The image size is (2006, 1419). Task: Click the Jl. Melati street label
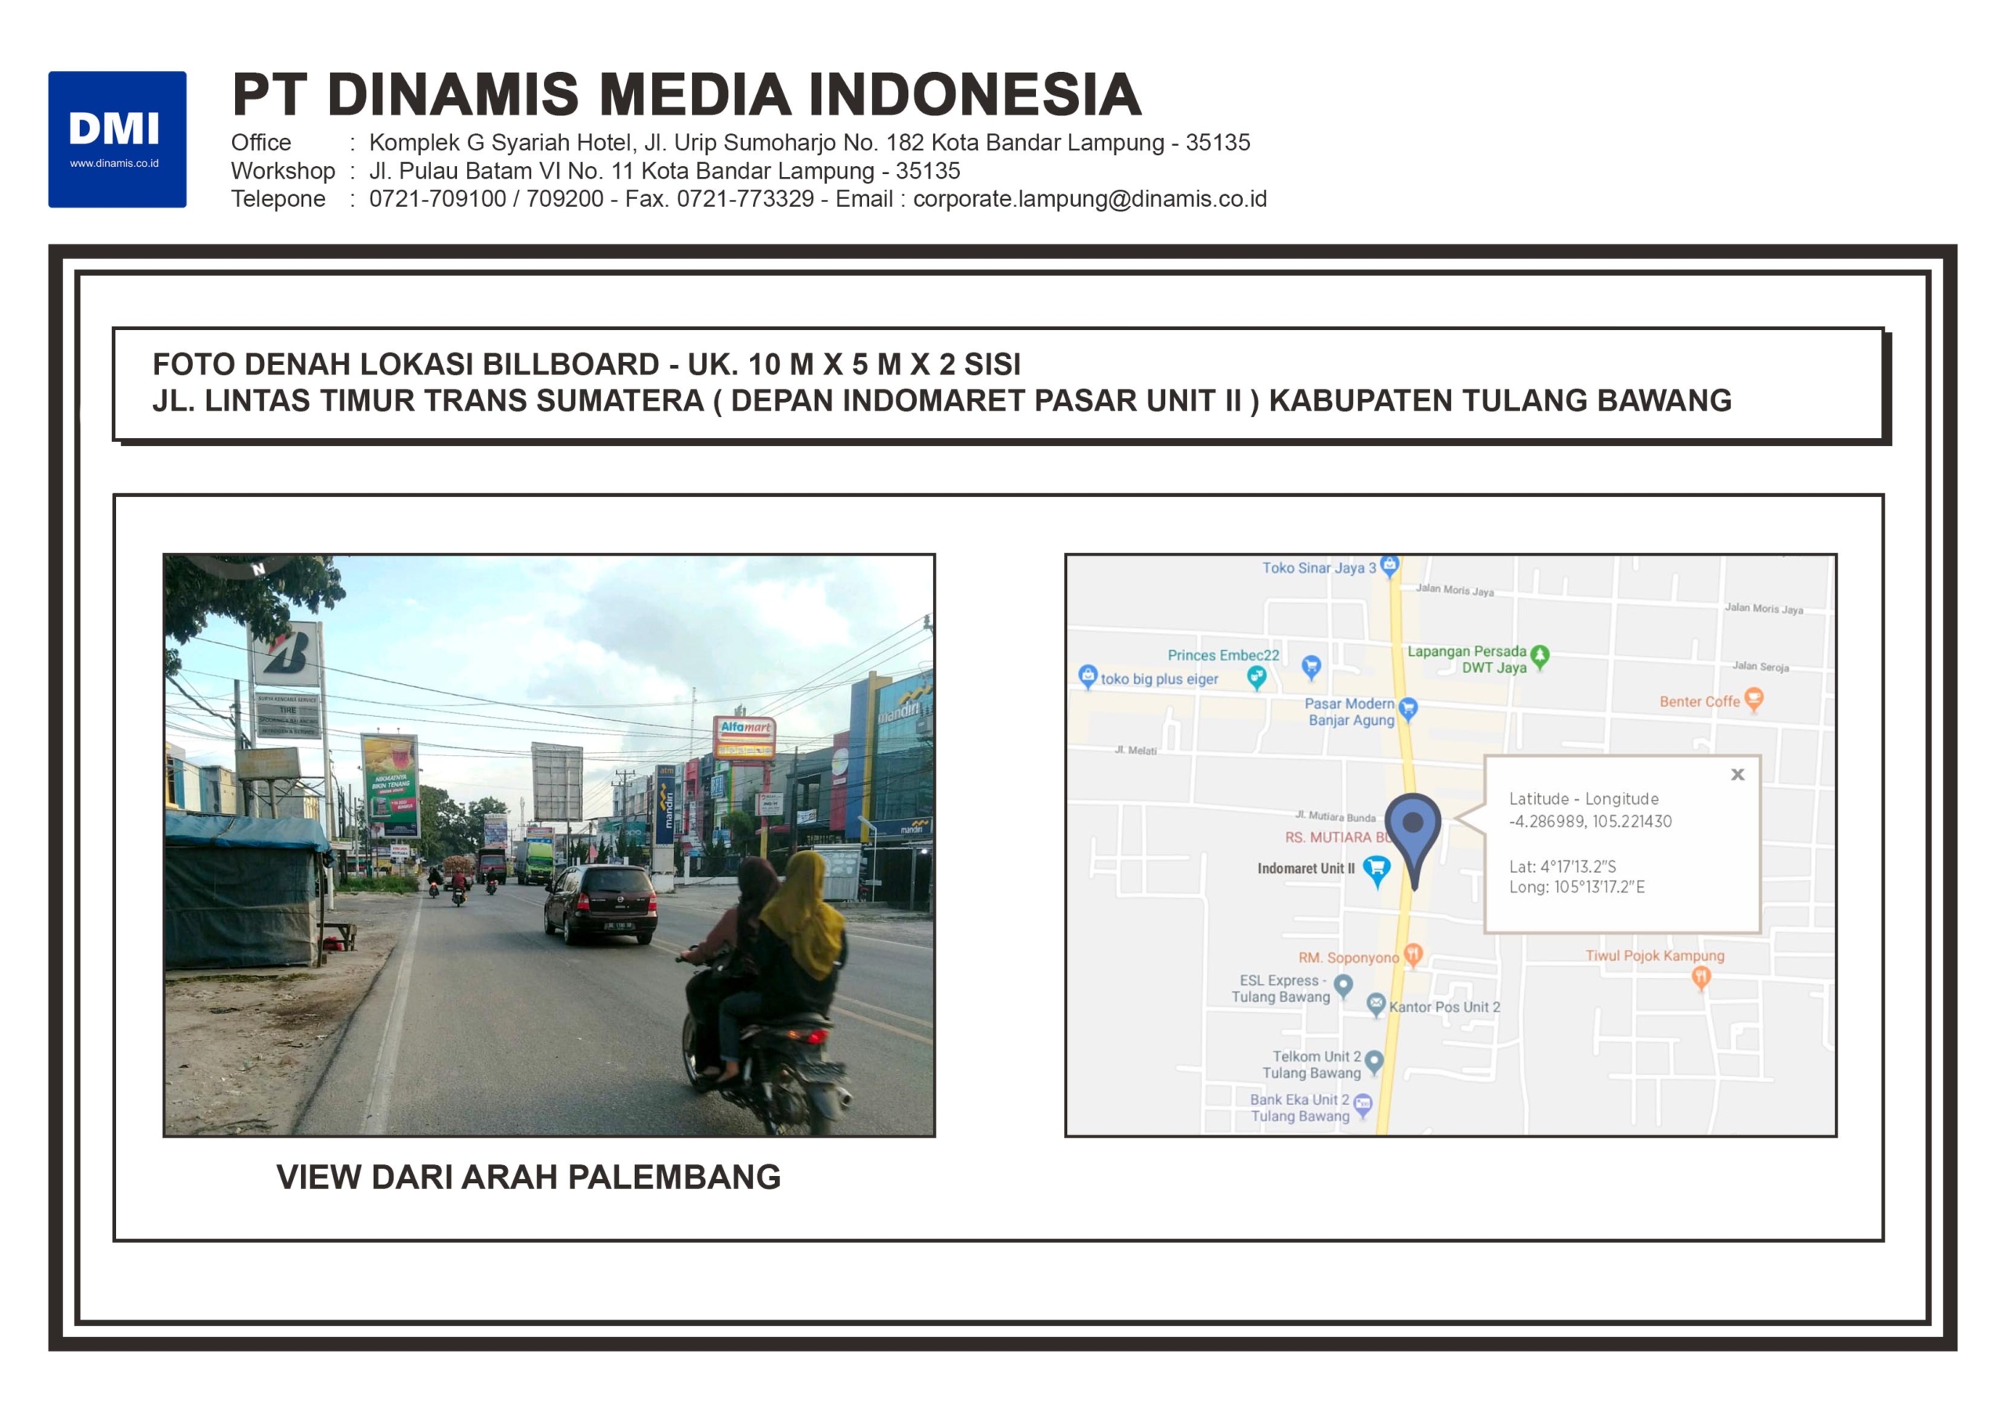1135,750
